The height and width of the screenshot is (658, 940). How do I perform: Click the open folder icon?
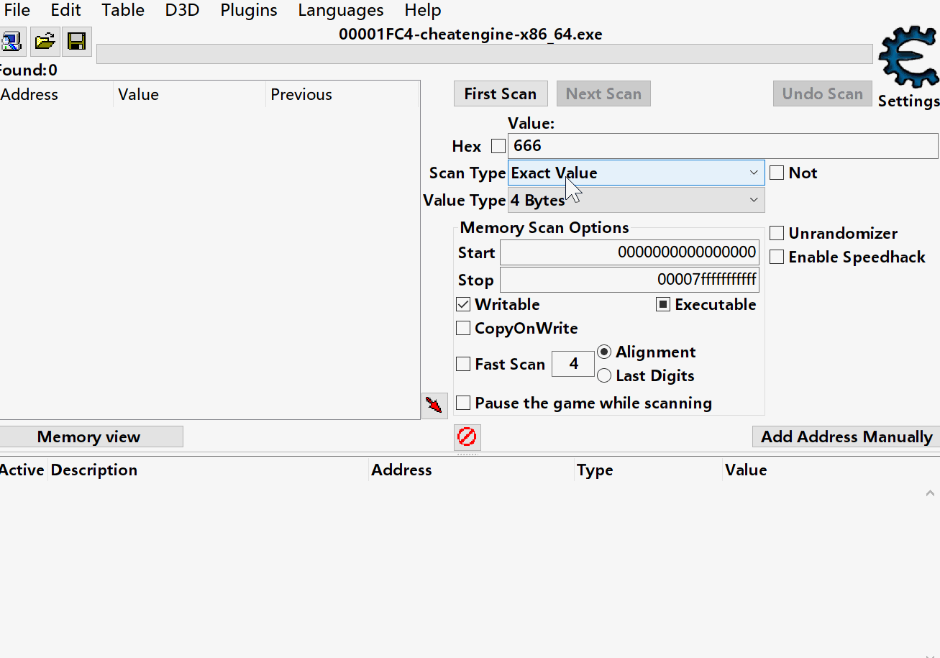tap(45, 42)
